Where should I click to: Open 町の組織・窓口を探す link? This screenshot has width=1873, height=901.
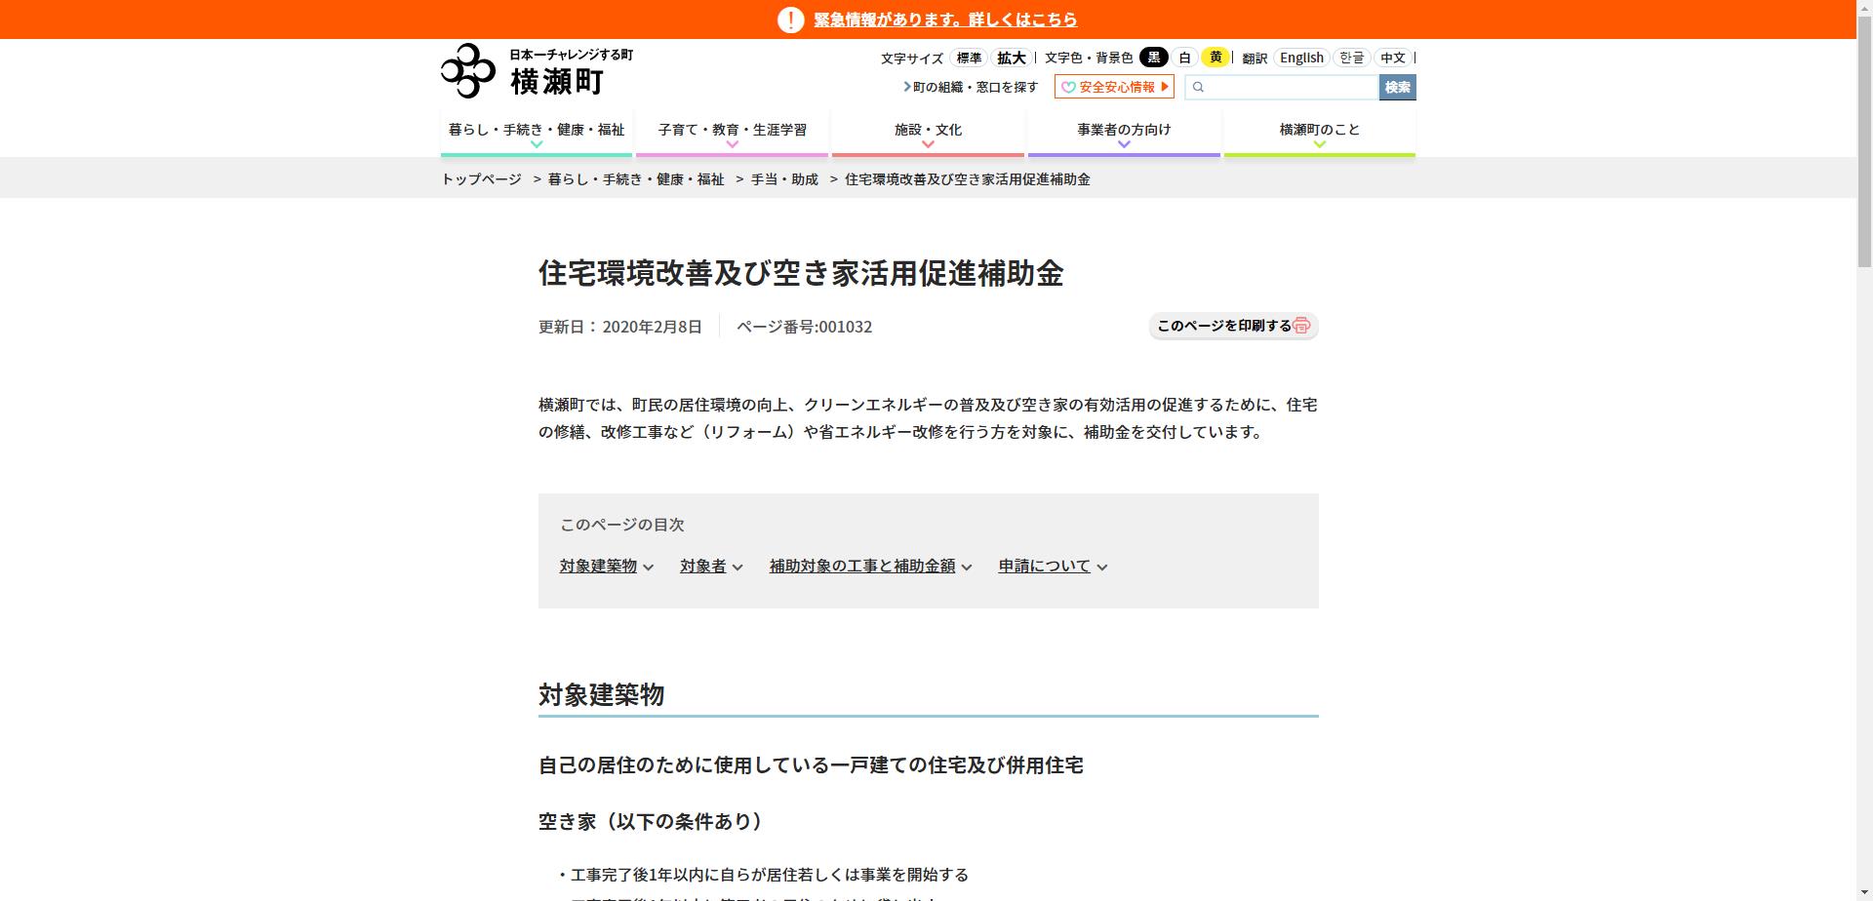point(971,87)
